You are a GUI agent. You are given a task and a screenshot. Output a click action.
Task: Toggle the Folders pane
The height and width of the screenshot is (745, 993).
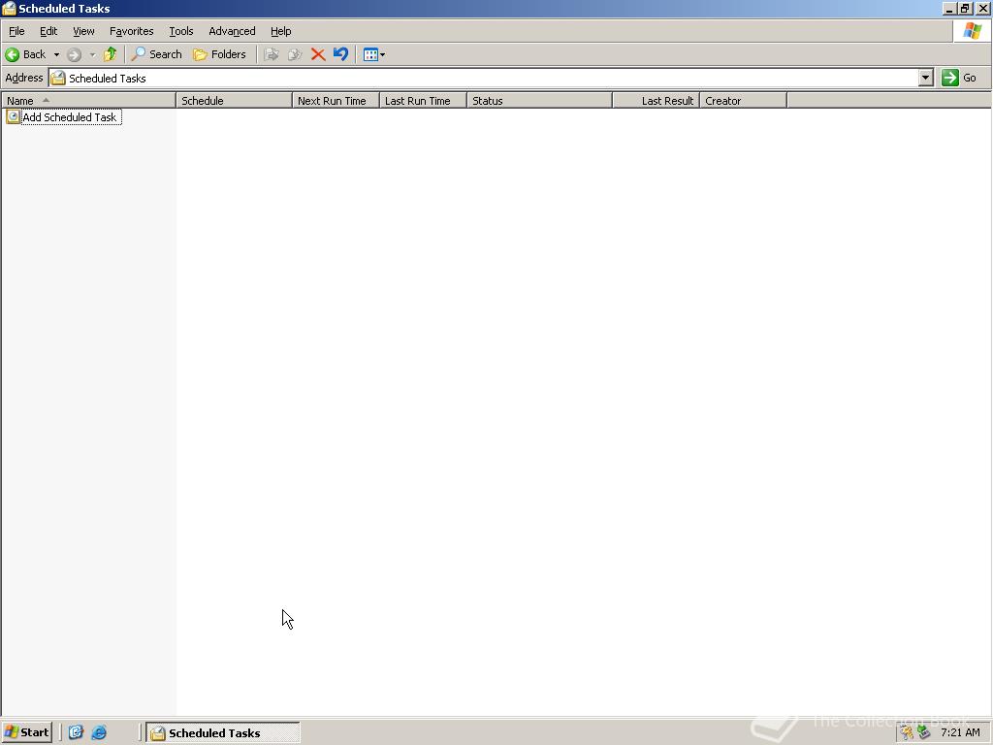point(219,54)
